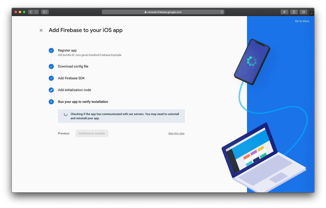
Task: Click the Skip this step link
Action: click(176, 133)
